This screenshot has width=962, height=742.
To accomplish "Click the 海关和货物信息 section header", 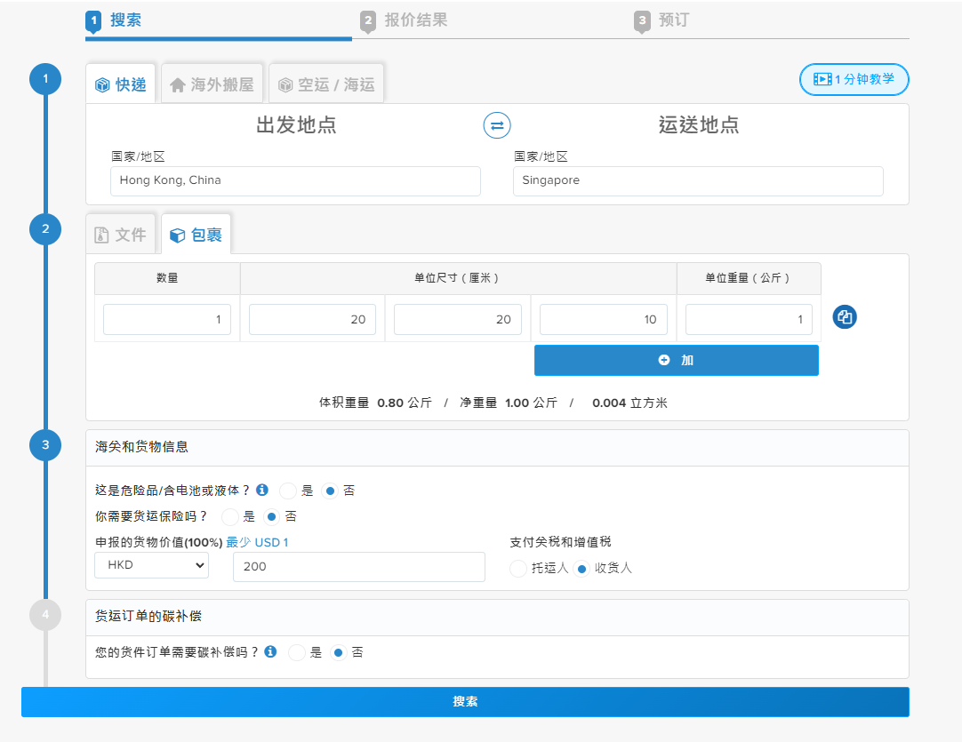I will [497, 447].
